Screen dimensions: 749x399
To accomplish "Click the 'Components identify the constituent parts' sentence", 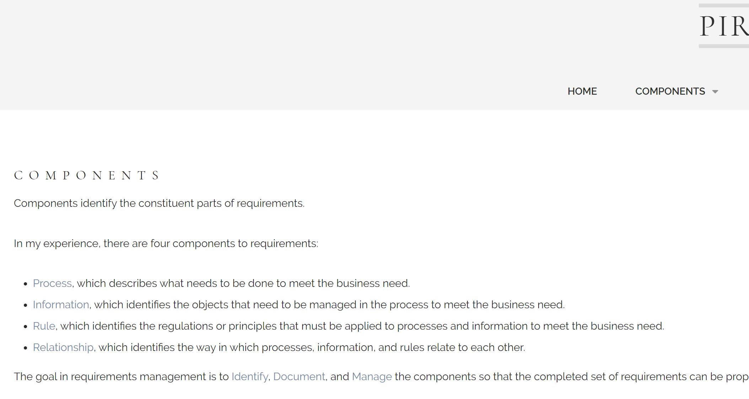I will coord(159,203).
